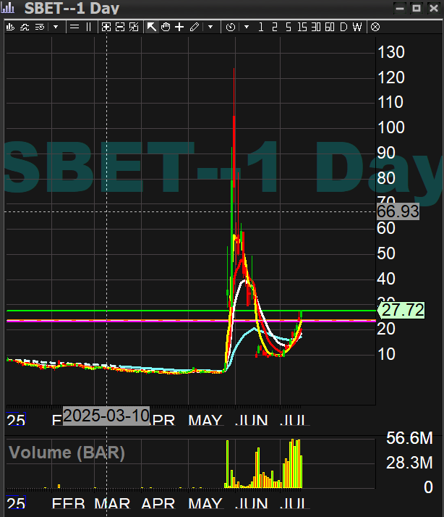The image size is (444, 517).
Task: Click the SBET--1 Day window title
Action: click(72, 8)
